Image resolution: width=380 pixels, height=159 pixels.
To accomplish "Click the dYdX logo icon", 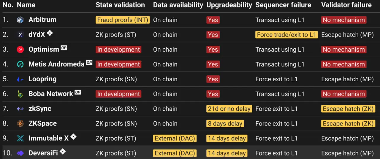I will tap(20, 35).
